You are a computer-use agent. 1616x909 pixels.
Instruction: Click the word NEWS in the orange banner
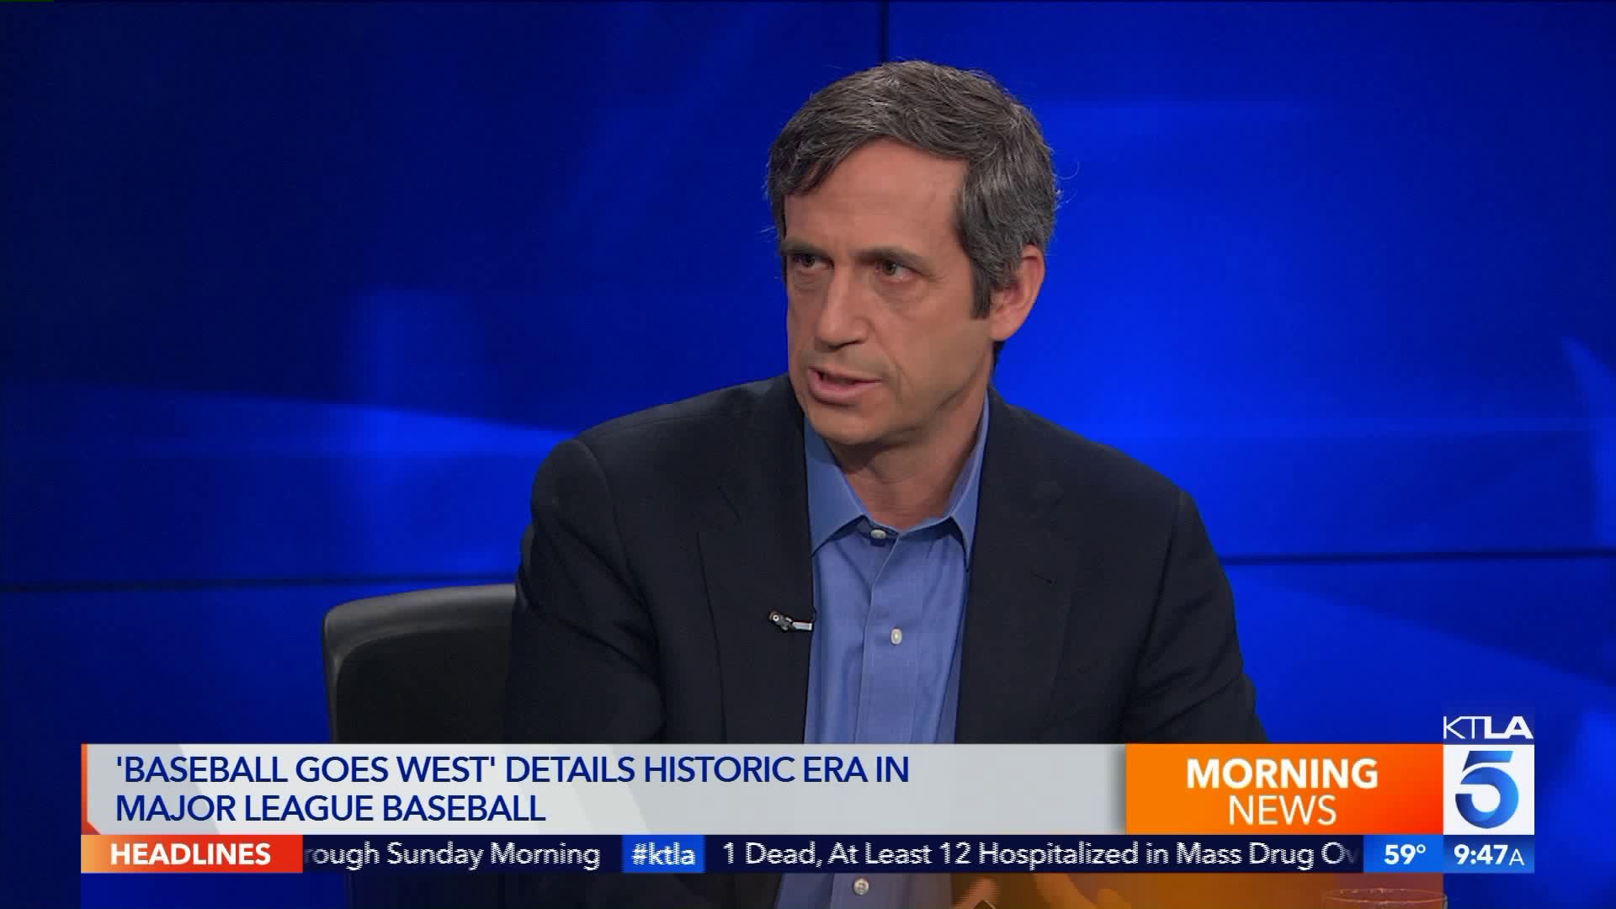[1281, 811]
